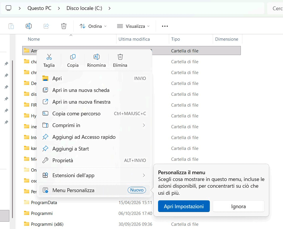
Task: Click Disco locale (C:) in breadcrumb
Action: [84, 8]
